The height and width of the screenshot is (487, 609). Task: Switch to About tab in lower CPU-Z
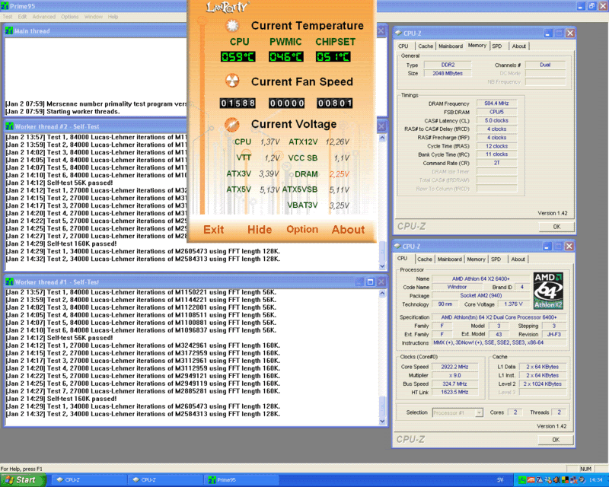point(518,259)
